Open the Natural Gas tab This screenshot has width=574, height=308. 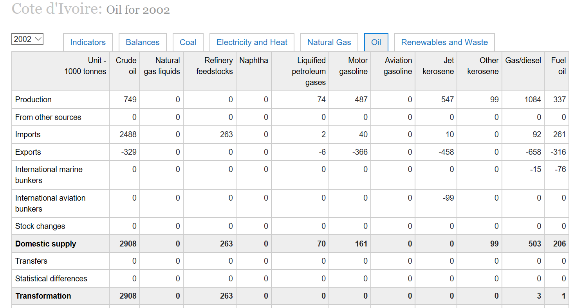(329, 42)
